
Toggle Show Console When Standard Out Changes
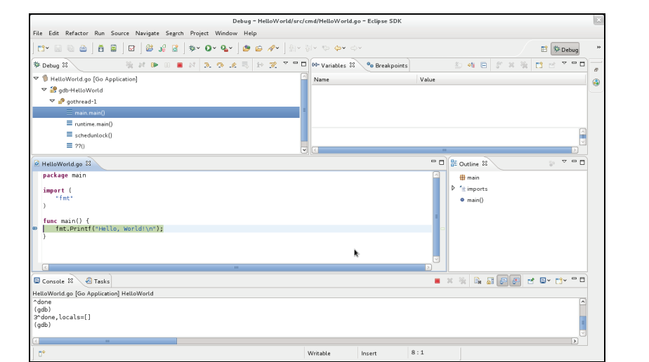click(x=503, y=281)
